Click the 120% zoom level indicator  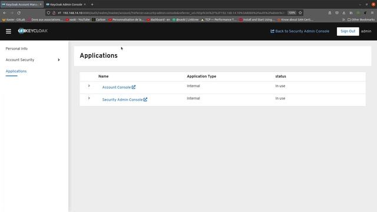pos(292,13)
